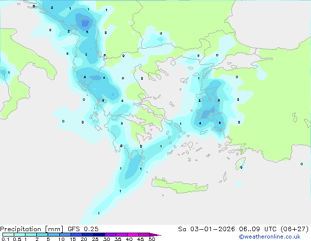The width and height of the screenshot is (311, 241).
Task: Click the legend tick label '0.1'
Action: tap(5, 239)
